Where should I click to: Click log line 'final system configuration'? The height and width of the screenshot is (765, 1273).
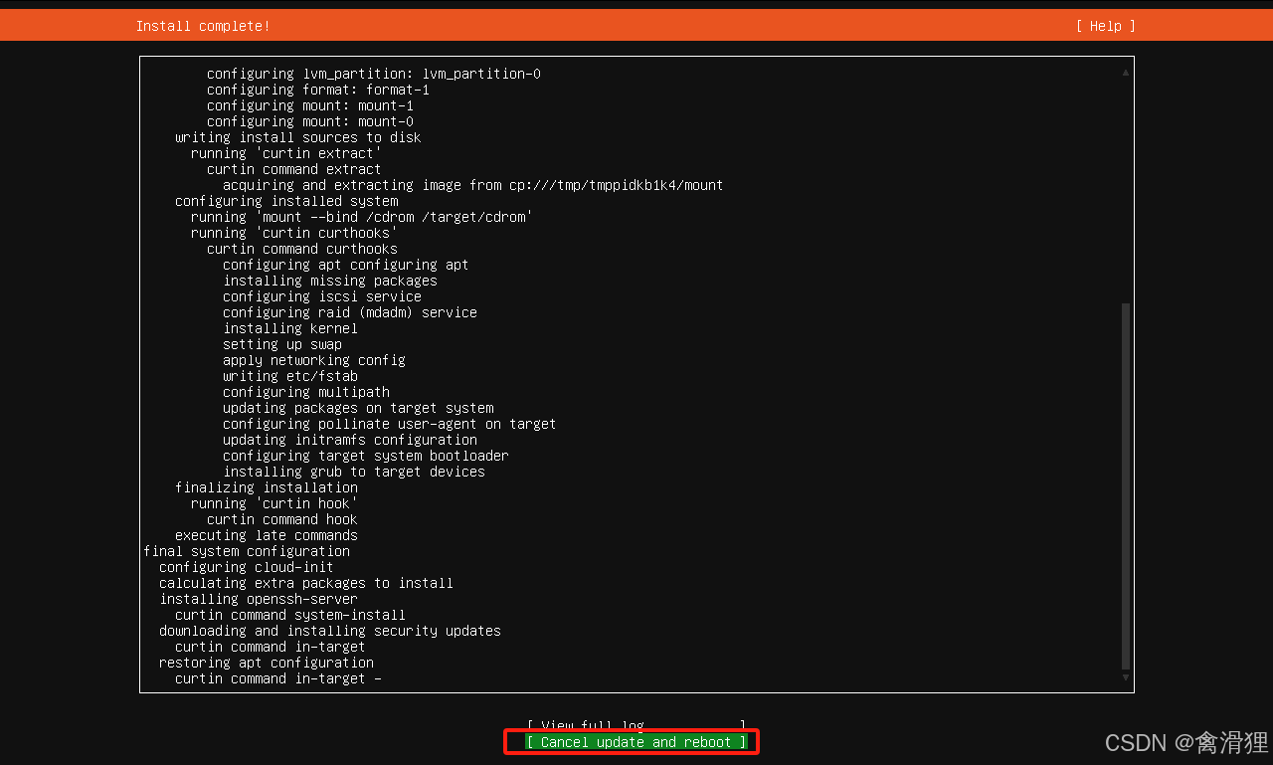(x=247, y=551)
